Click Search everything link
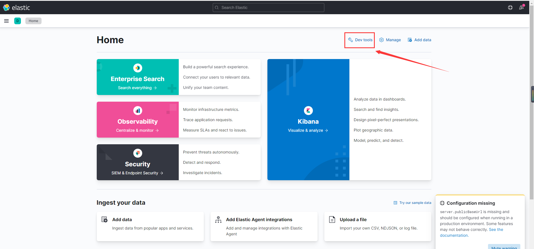 (x=137, y=88)
